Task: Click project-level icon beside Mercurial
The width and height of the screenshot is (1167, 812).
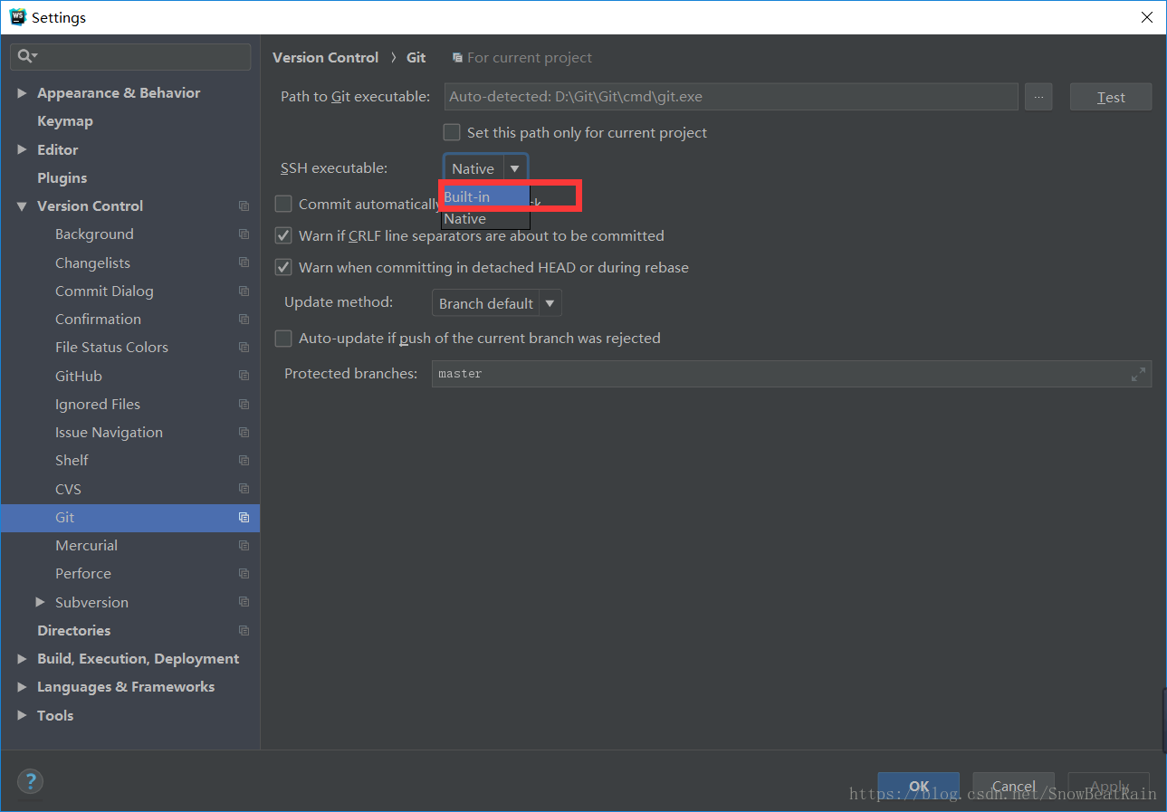Action: 244,546
